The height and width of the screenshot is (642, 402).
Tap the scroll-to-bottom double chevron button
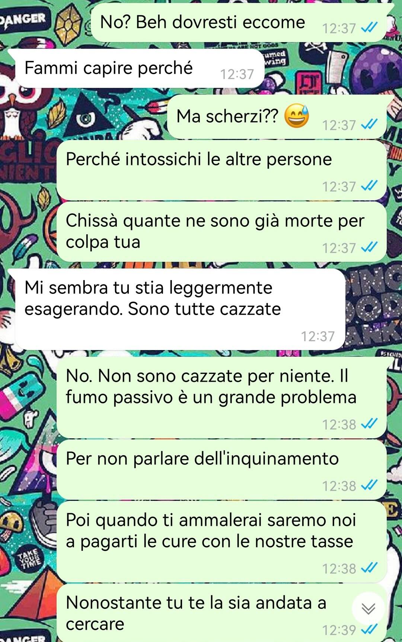[x=368, y=608]
